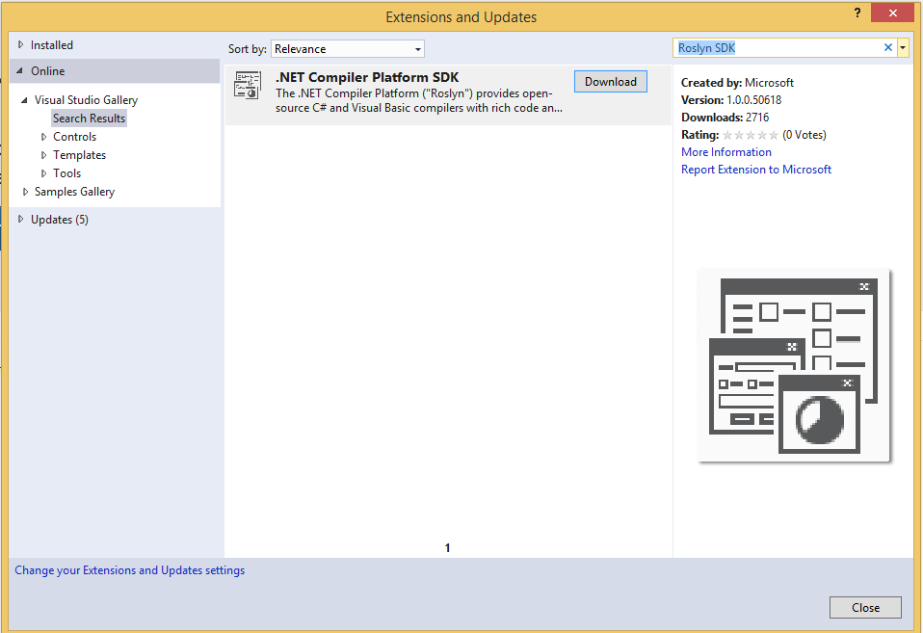The height and width of the screenshot is (633, 923).
Task: Select the Installed category
Action: coord(52,44)
